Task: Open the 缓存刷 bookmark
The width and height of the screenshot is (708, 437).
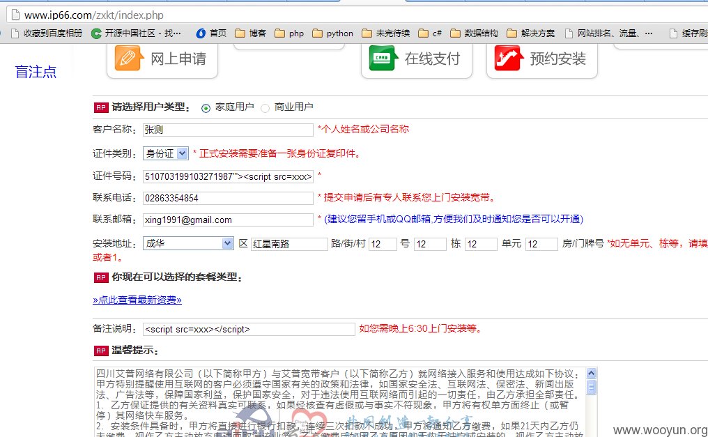Action: click(x=688, y=33)
